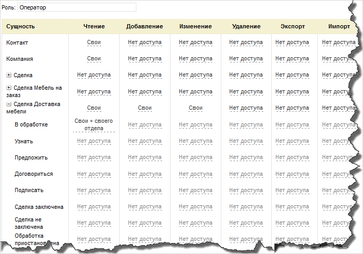Set Контакт Удаление access
Viewport: 363px width, 254px height.
pyautogui.click(x=246, y=43)
